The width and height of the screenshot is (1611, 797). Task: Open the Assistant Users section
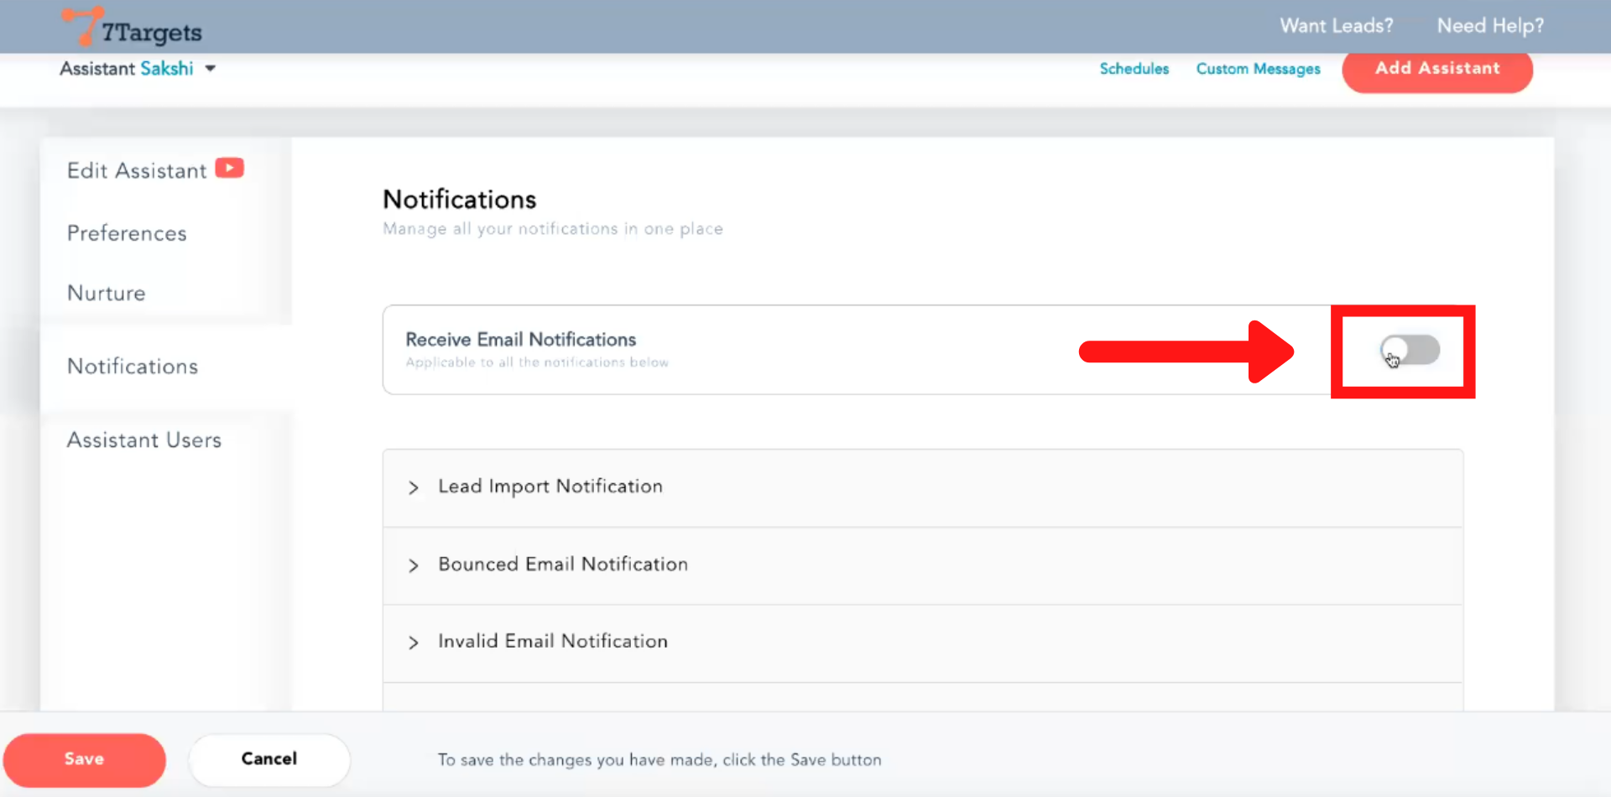pos(144,440)
